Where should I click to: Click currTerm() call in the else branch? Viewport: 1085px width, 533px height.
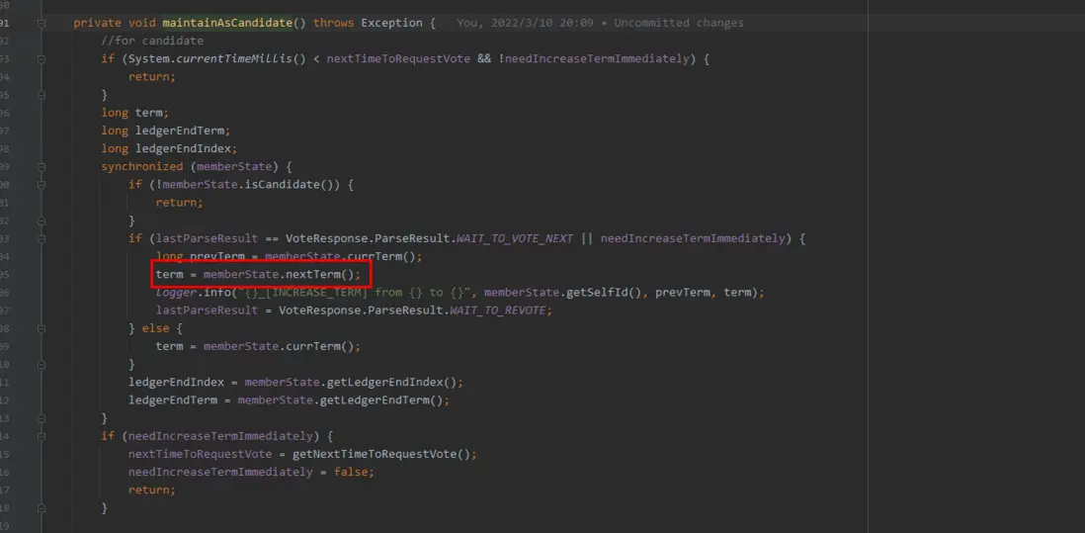point(320,347)
